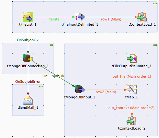Click the tSendMail_1 name label

[28, 107]
